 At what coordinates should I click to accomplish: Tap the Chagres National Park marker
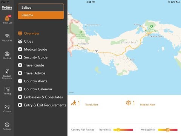tap(152, 26)
